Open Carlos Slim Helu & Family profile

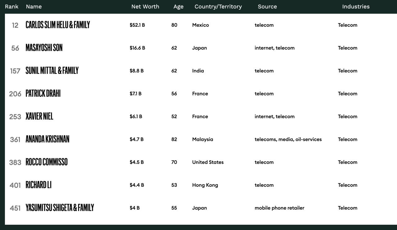[x=58, y=25]
